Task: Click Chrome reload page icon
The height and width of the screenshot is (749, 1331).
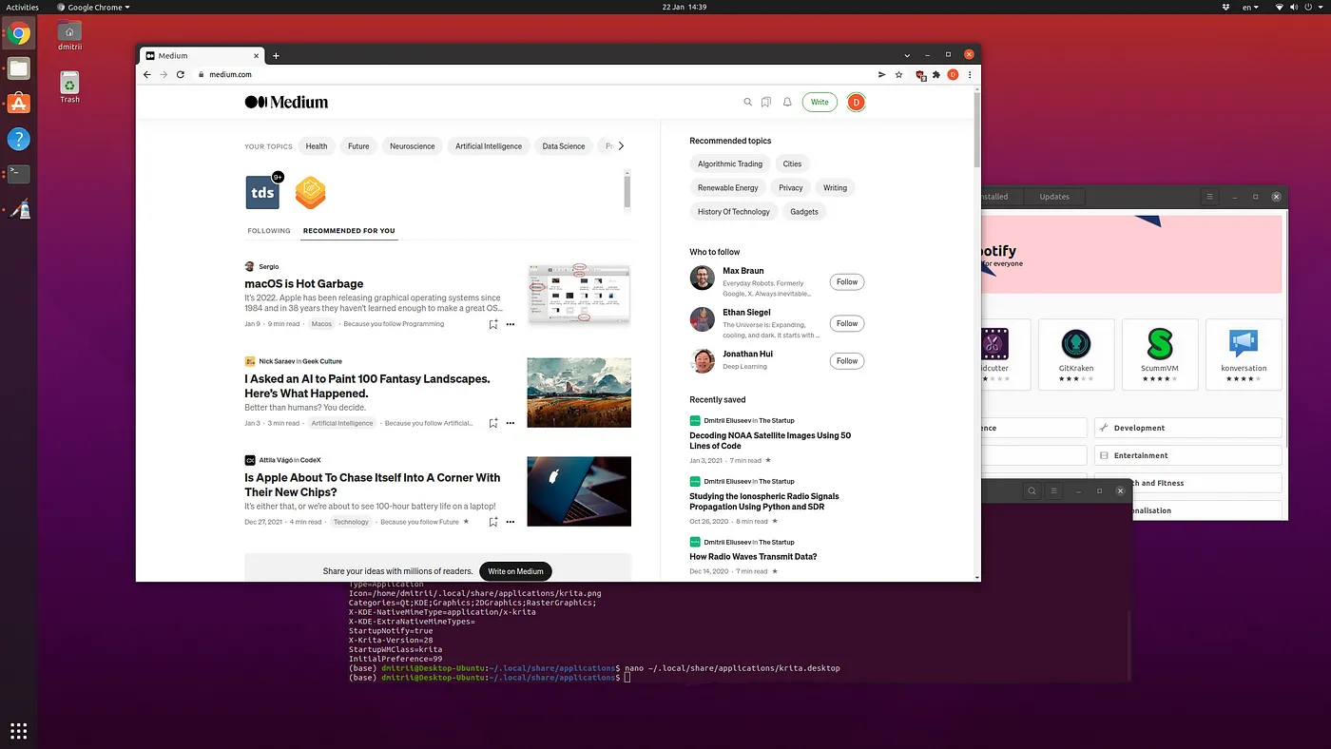Action: (x=180, y=74)
